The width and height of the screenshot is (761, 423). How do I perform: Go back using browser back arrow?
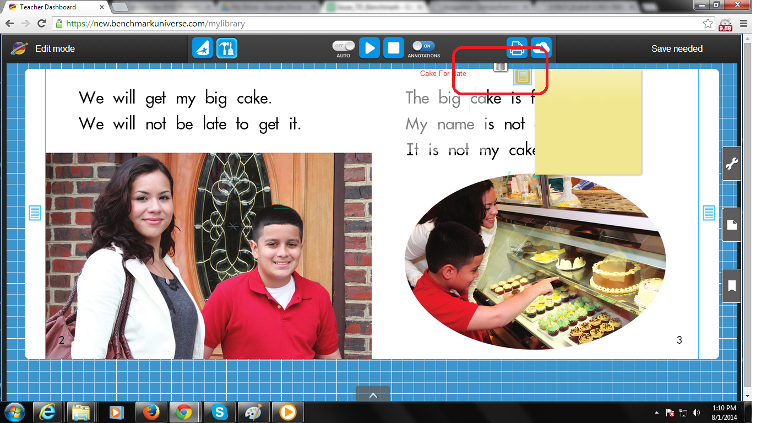pos(10,24)
